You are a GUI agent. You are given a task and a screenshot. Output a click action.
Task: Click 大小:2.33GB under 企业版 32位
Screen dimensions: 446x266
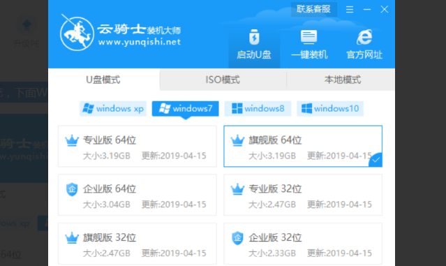[272, 253]
